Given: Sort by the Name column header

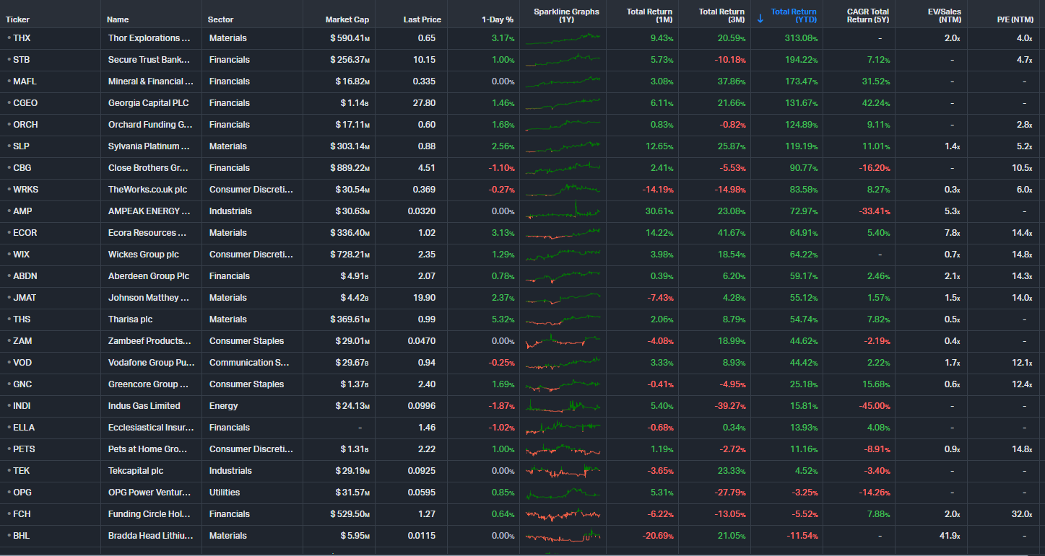Looking at the screenshot, I should click(x=118, y=19).
